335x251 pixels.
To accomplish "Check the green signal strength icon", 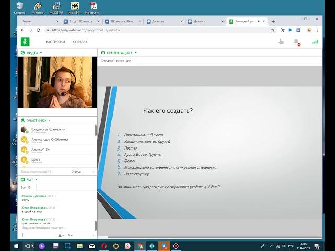I will (315, 42).
